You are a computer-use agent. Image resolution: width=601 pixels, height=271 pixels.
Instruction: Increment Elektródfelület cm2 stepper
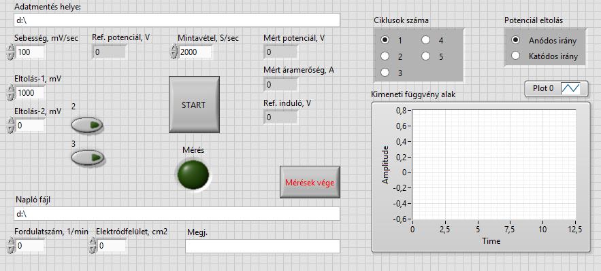coord(93,242)
